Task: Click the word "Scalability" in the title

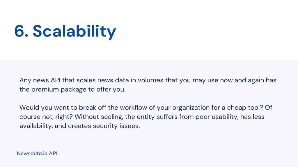Action: pyautogui.click(x=74, y=31)
